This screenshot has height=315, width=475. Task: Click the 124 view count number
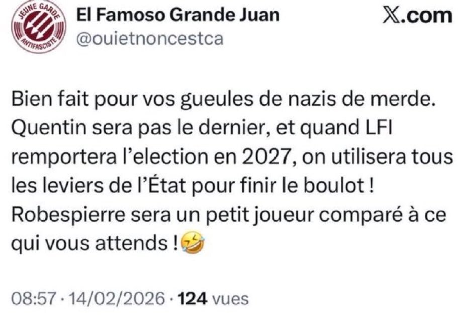[193, 299]
